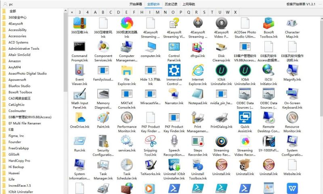This screenshot has height=194, width=323.
Task: Open Notepad.lnk shortcut icon
Action: click(x=197, y=94)
